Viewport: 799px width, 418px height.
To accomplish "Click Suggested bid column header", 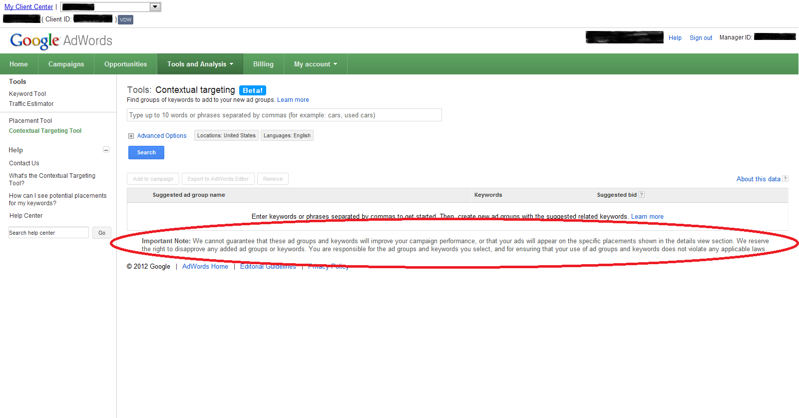I will click(617, 195).
